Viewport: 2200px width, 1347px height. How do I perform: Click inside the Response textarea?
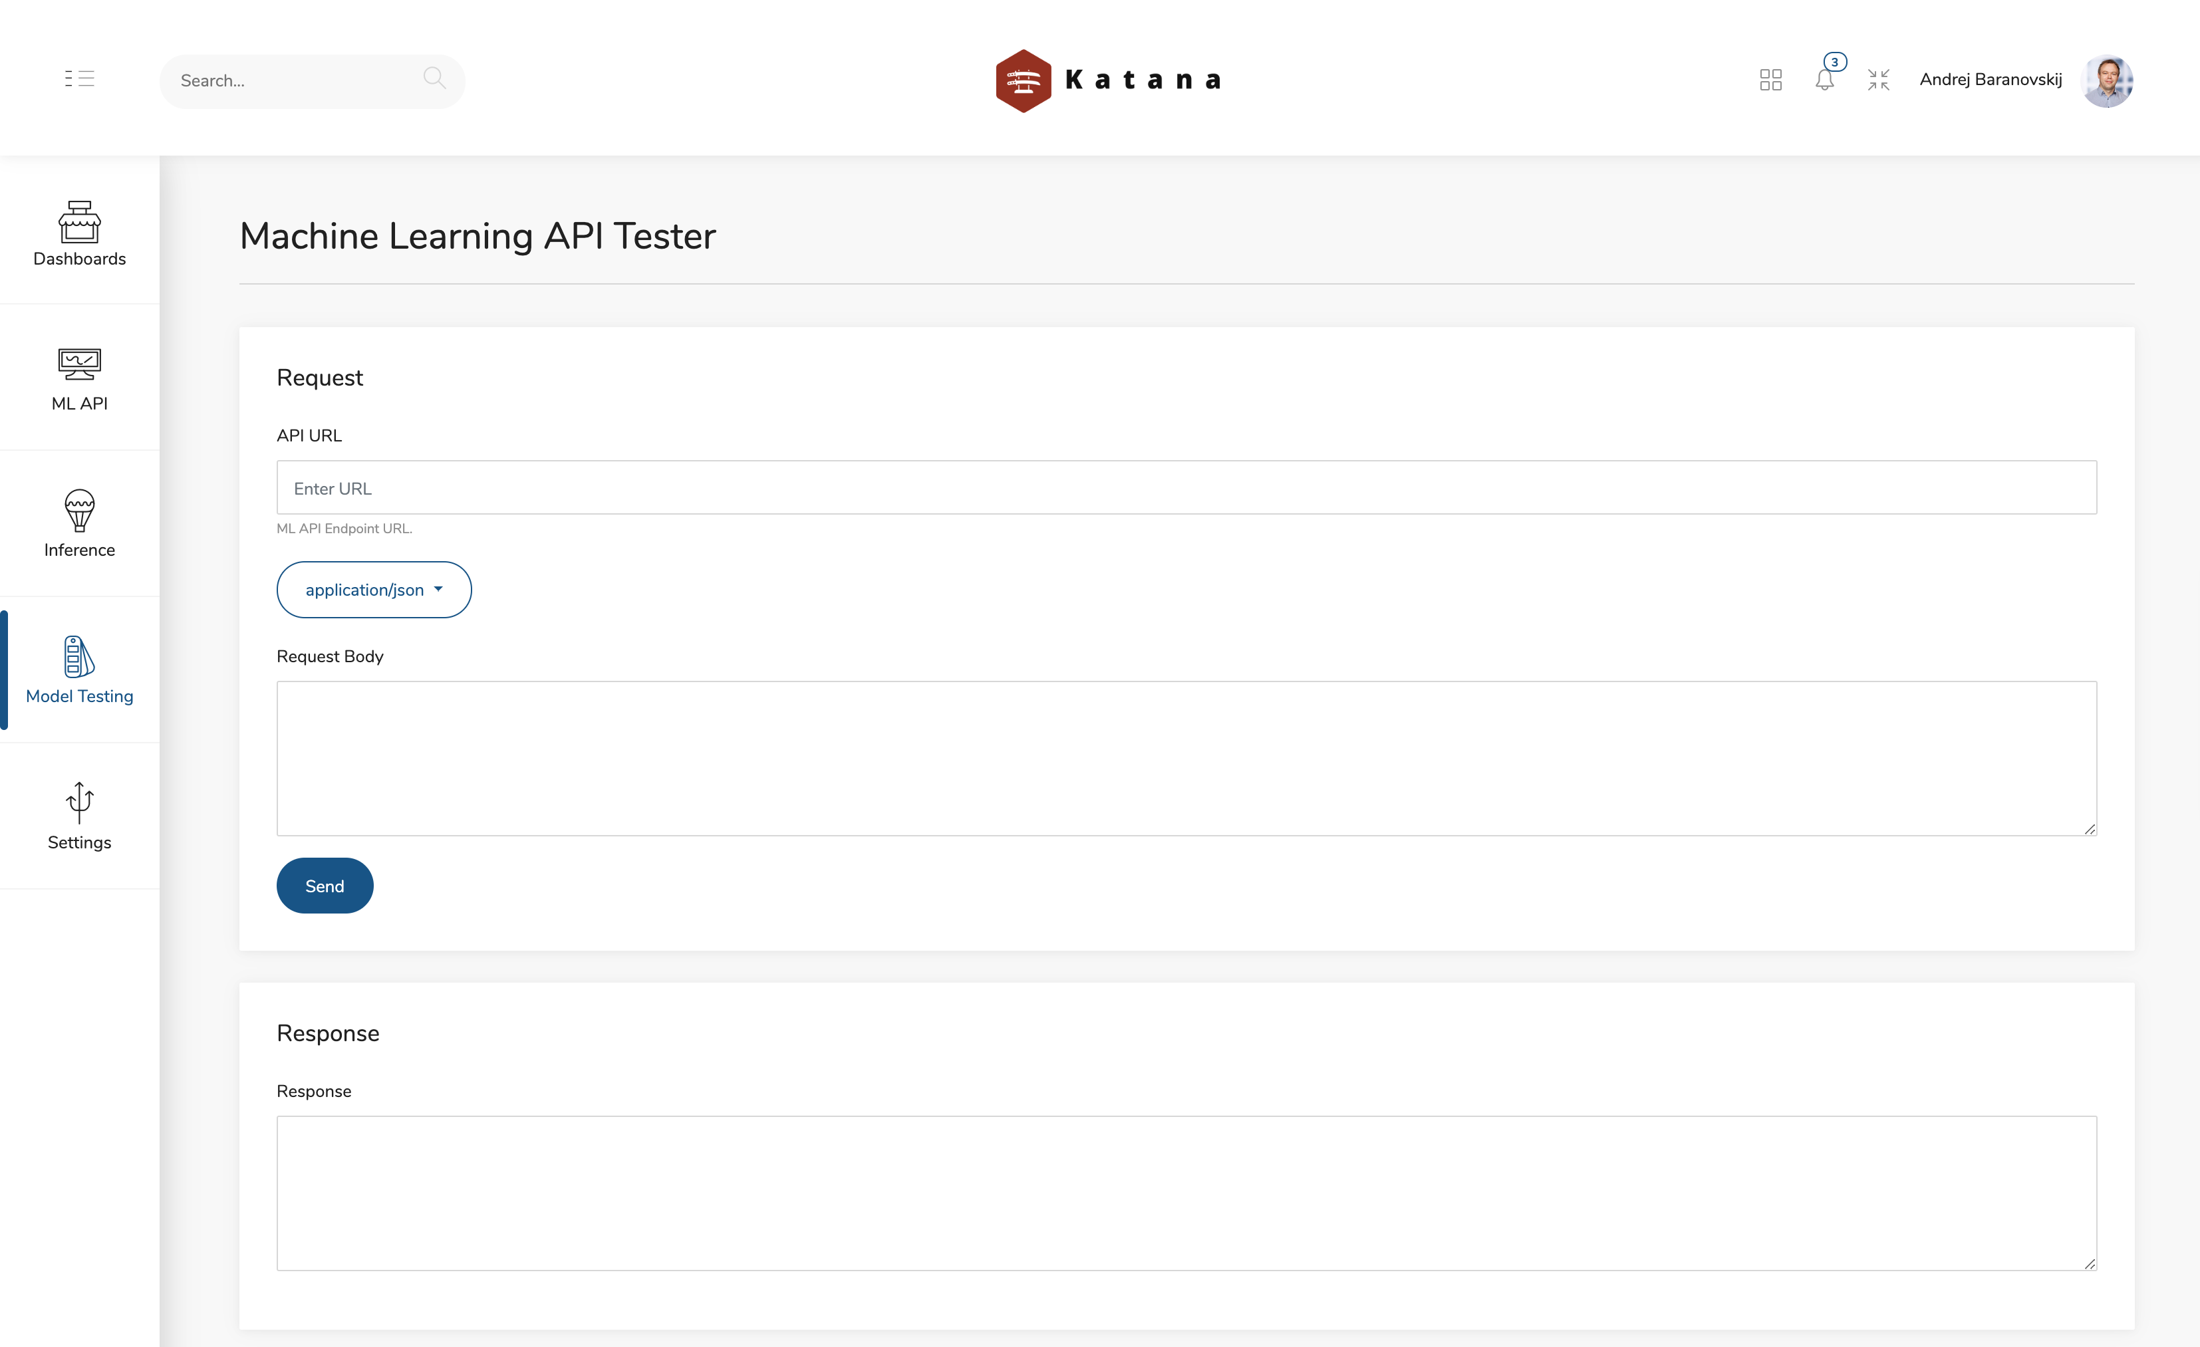(x=1186, y=1193)
